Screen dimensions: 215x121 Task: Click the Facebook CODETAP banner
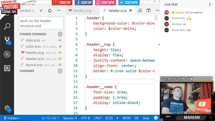84,3
